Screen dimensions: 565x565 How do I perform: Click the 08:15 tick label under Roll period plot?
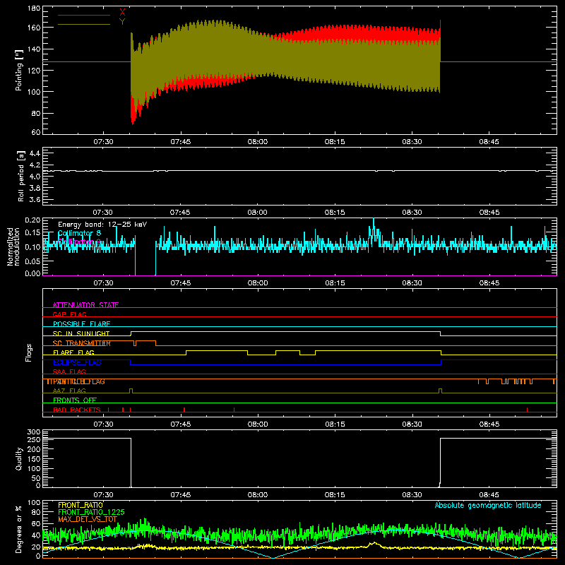(x=335, y=213)
